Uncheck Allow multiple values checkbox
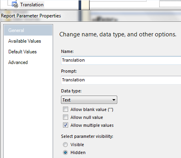This screenshot has width=181, height=158. tap(65, 125)
